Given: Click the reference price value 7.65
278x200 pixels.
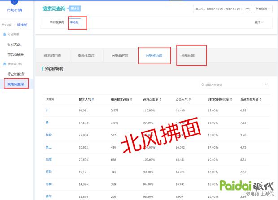Looking at the screenshot, I should pyautogui.click(x=243, y=123).
